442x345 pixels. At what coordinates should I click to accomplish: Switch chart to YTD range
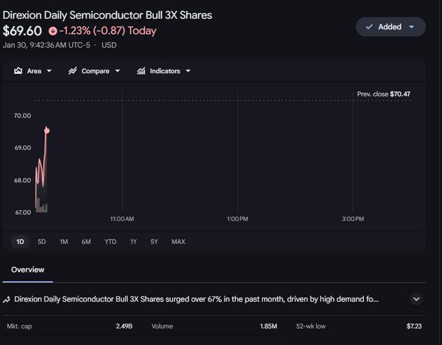click(110, 242)
